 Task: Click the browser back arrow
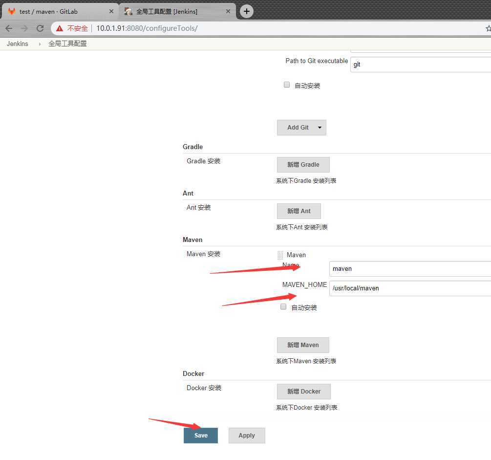(9, 28)
